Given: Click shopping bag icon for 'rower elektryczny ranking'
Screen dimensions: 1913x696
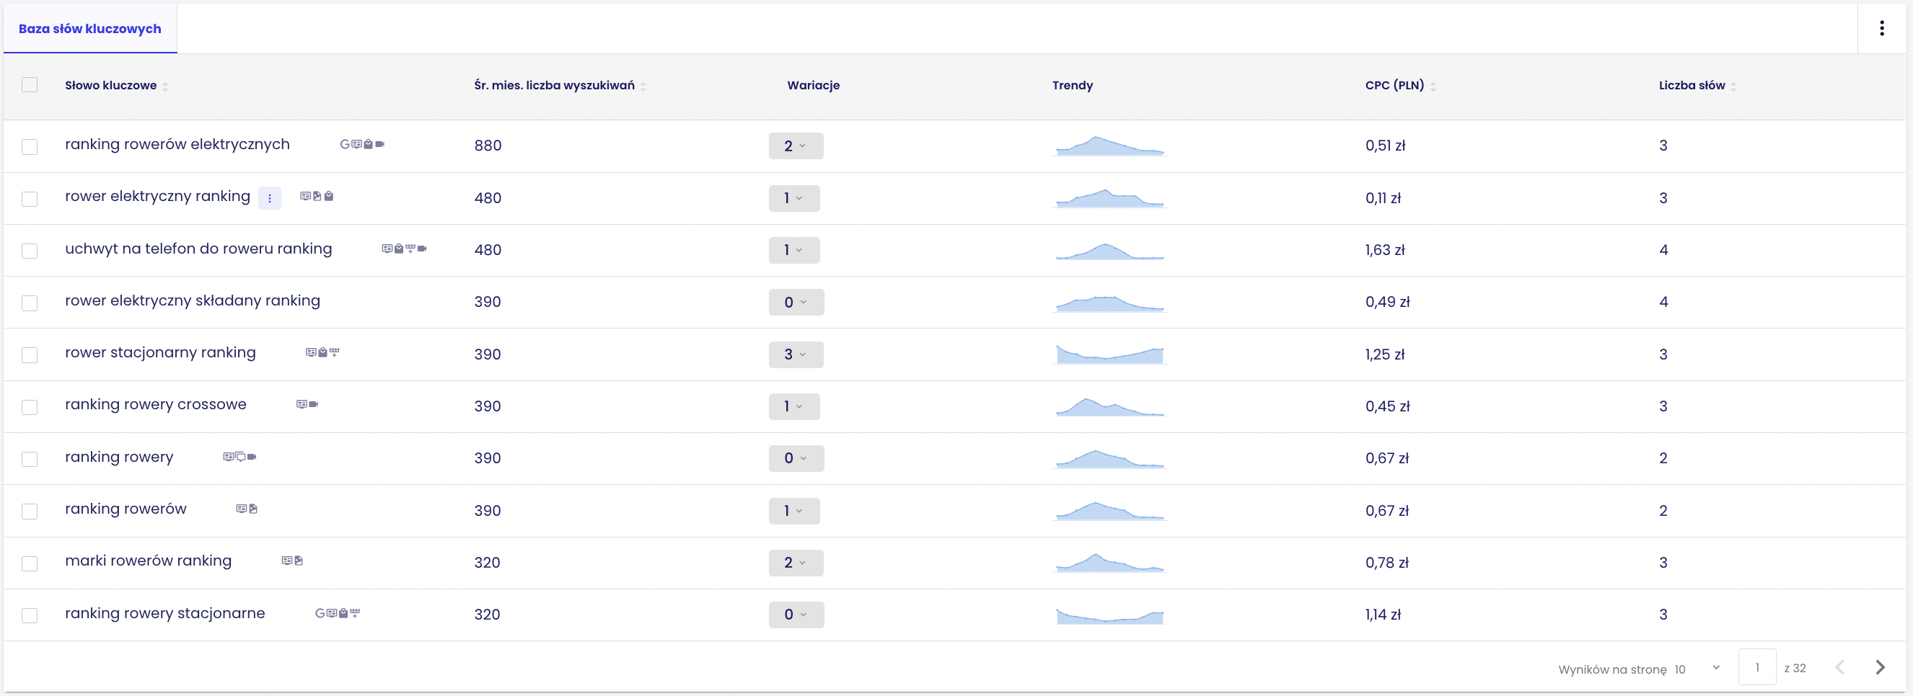Looking at the screenshot, I should click(329, 196).
